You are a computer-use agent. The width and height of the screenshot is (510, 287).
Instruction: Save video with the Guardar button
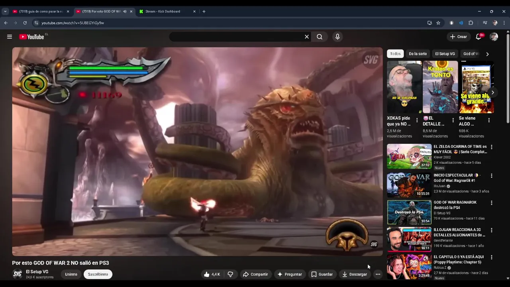(x=322, y=274)
